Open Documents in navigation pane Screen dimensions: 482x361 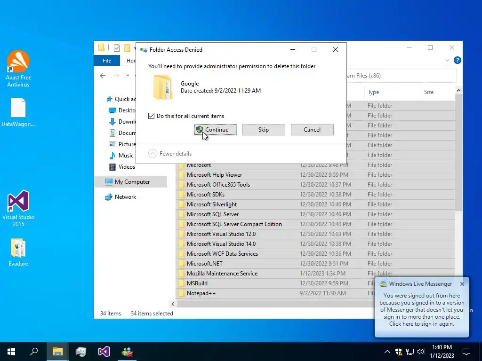coord(122,133)
